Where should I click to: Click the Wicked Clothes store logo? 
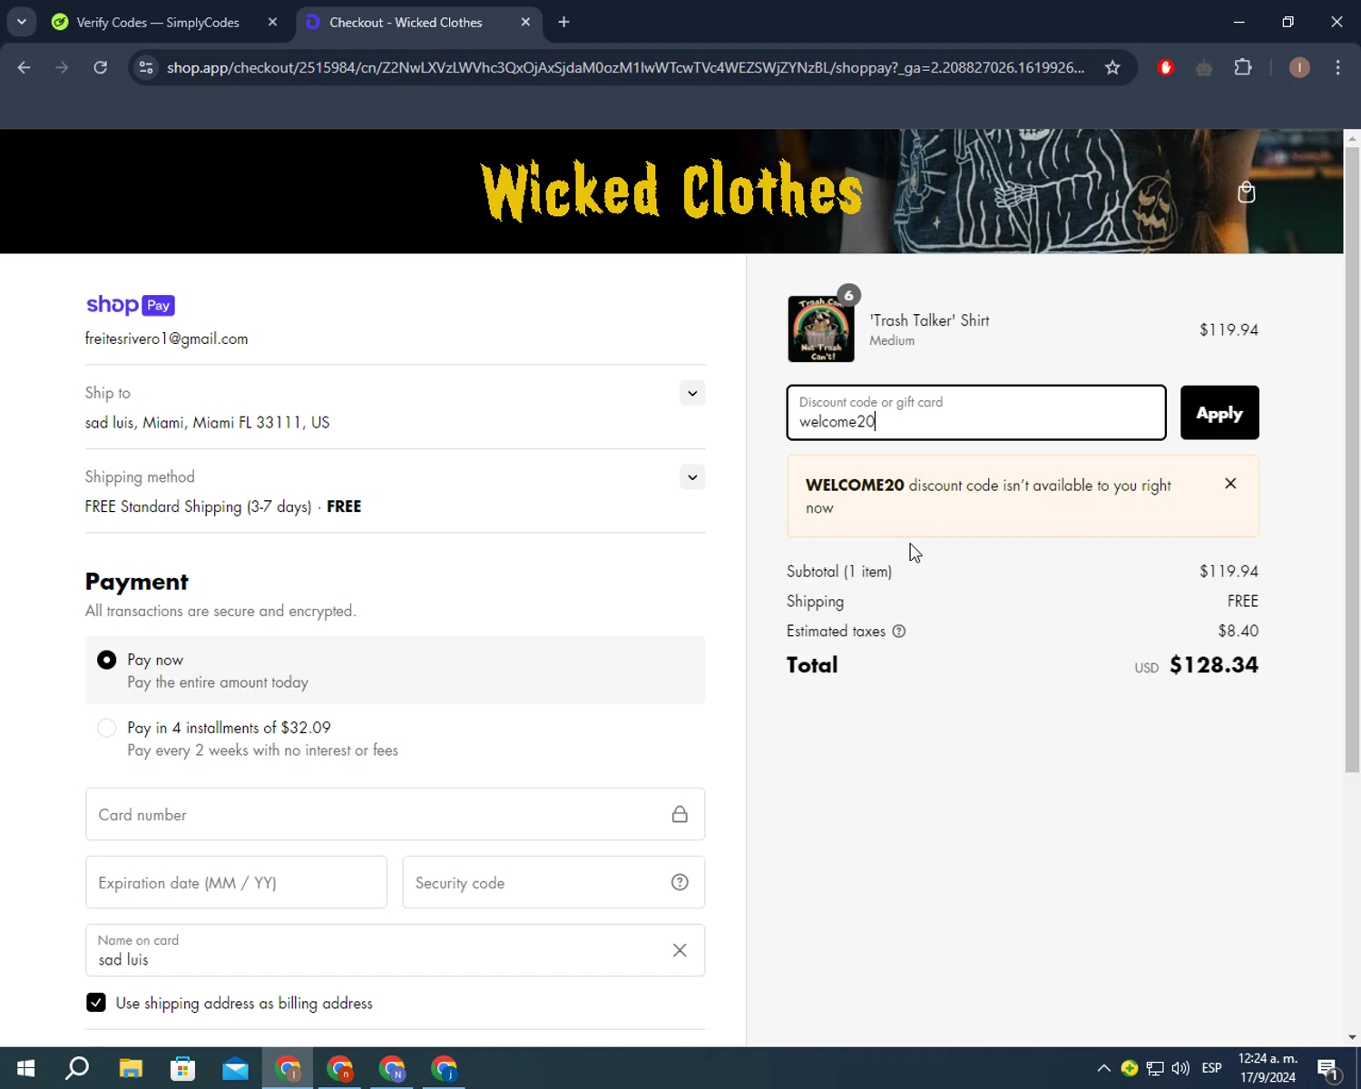[x=671, y=191]
